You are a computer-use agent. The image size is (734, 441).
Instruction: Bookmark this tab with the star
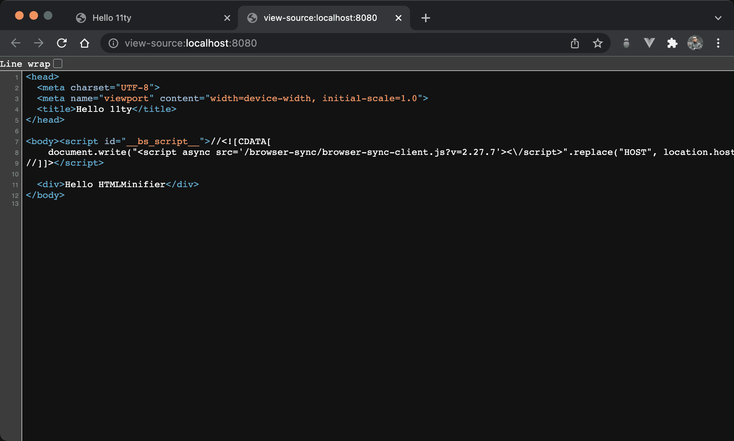point(597,43)
